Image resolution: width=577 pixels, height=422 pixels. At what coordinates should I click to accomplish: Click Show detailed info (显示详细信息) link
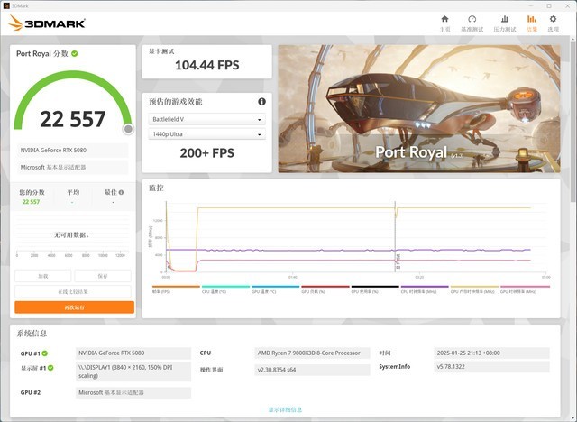click(x=285, y=409)
